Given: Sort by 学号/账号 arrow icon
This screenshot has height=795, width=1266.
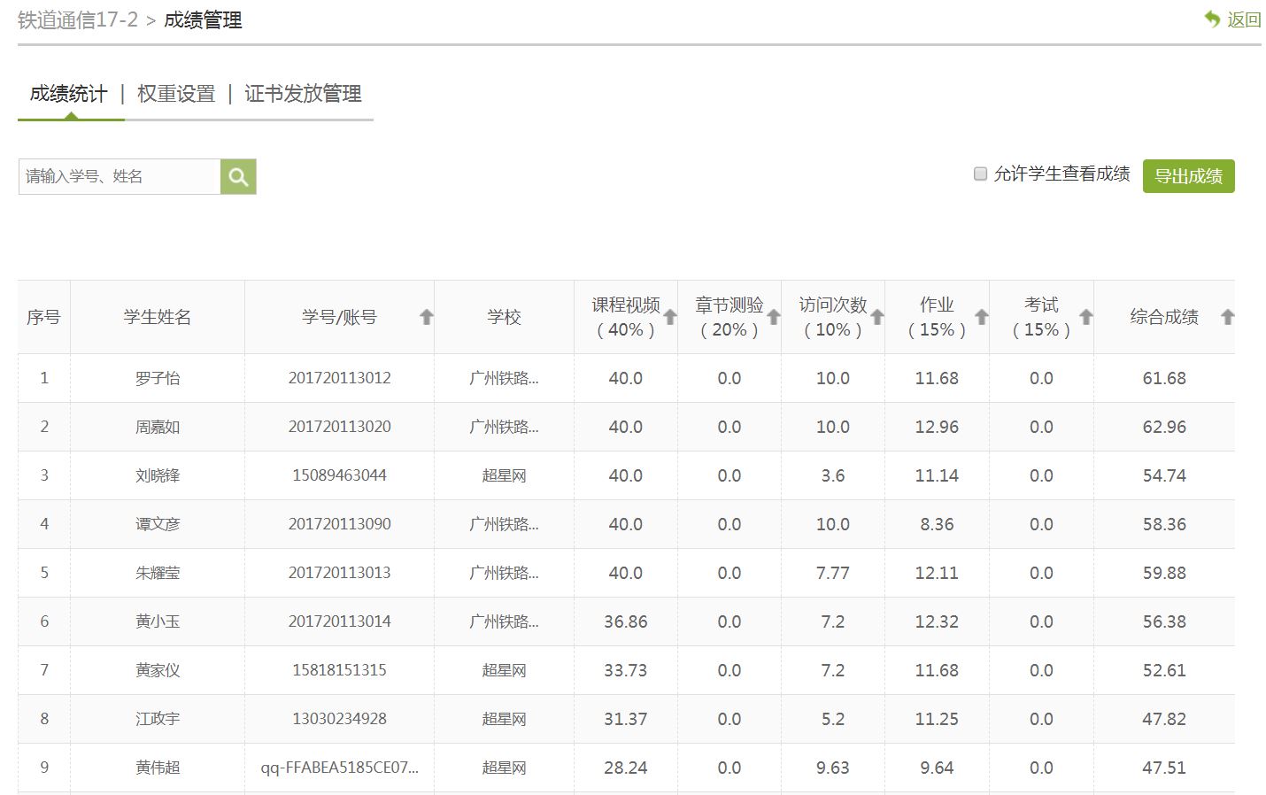Looking at the screenshot, I should coord(427,317).
